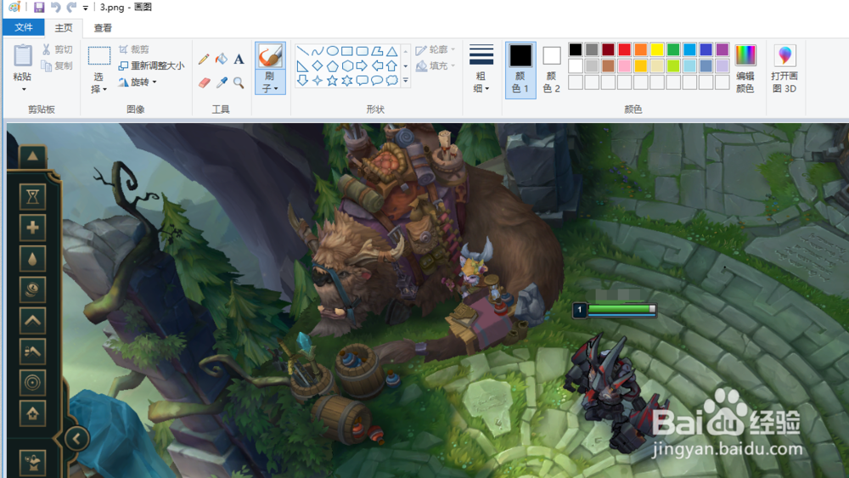Click the 裁剪 button

pos(134,49)
